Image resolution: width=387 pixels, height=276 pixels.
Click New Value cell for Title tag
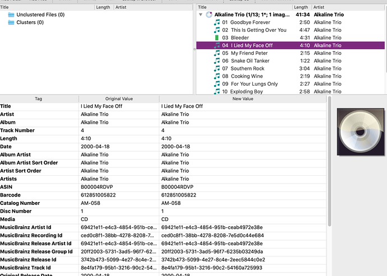click(x=243, y=106)
